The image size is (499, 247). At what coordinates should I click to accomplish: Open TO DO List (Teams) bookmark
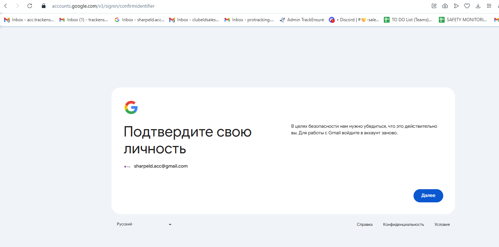[408, 20]
